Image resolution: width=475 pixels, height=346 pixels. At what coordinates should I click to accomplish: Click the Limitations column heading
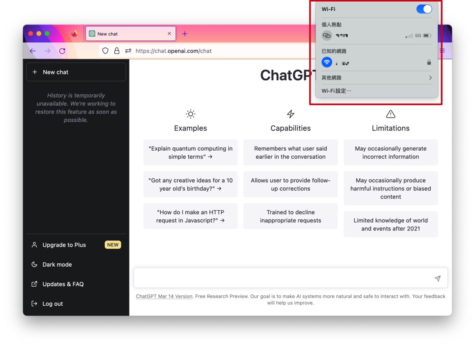click(391, 128)
